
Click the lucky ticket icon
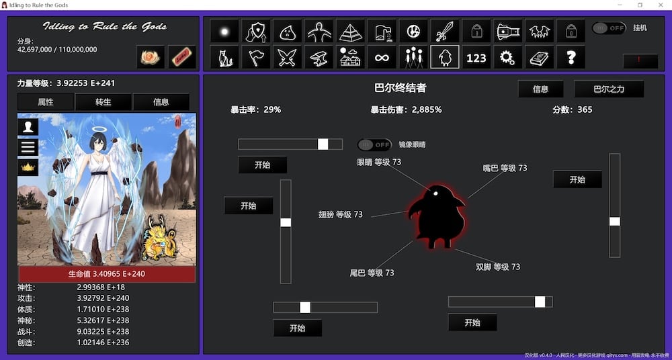point(182,57)
